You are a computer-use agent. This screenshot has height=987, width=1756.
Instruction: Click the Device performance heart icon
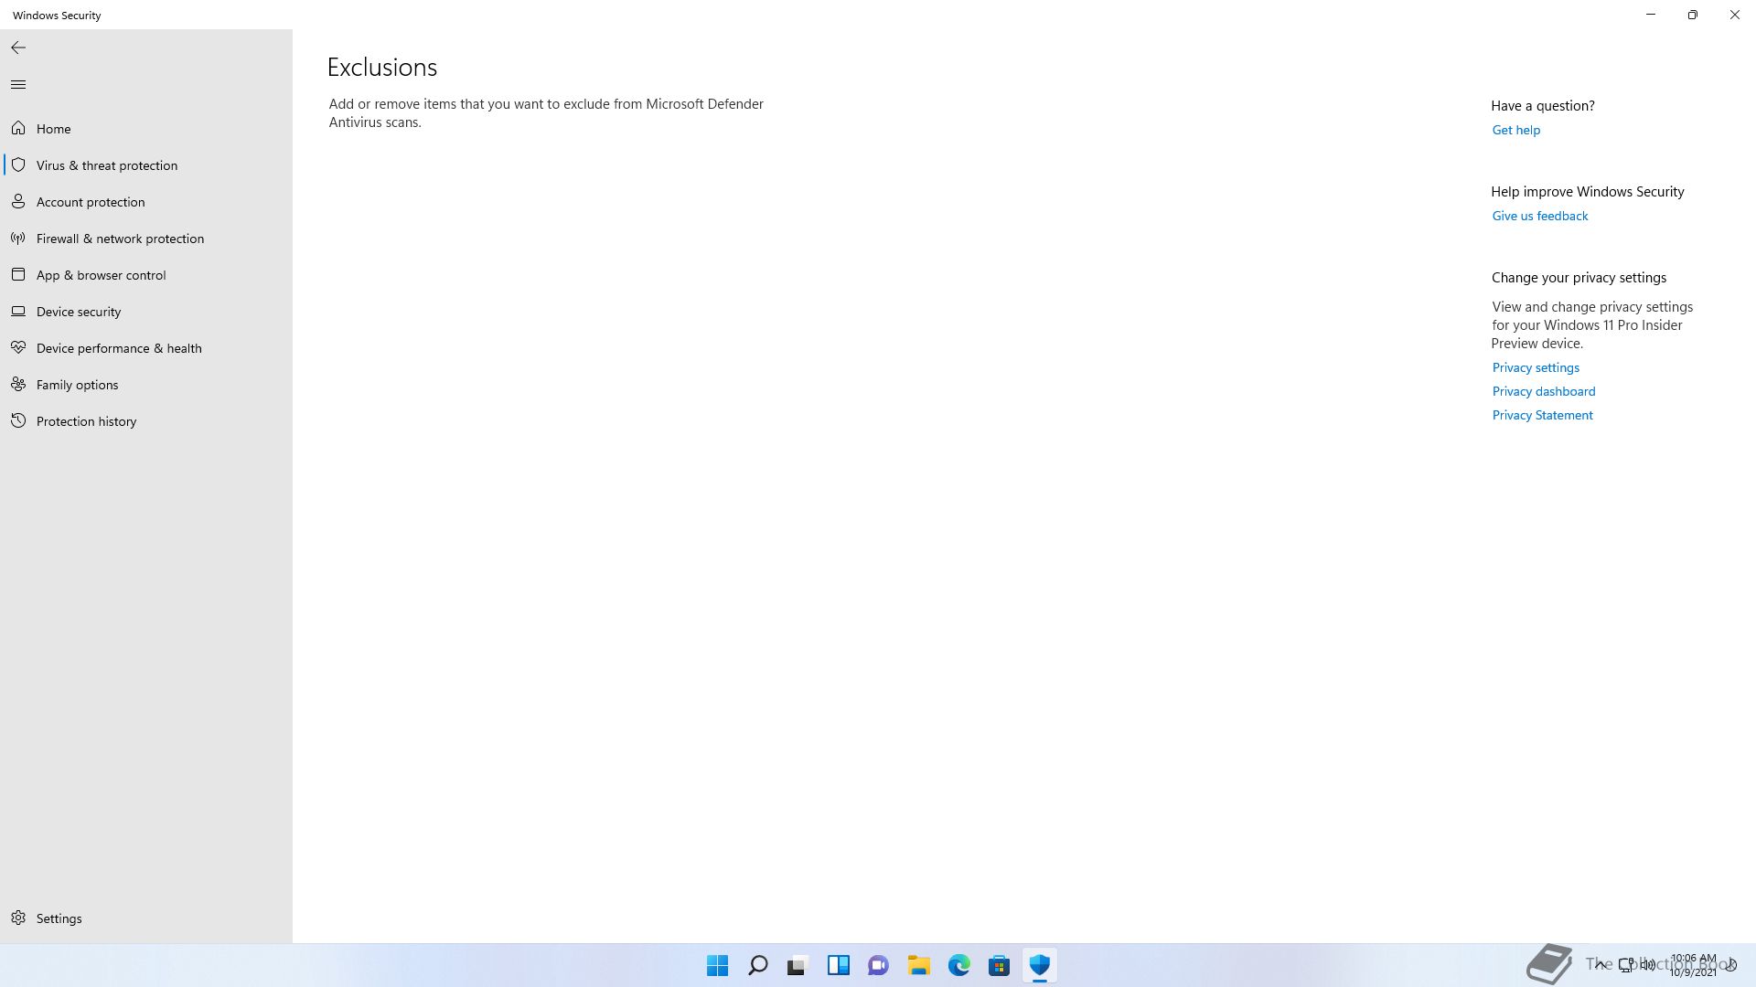[18, 348]
